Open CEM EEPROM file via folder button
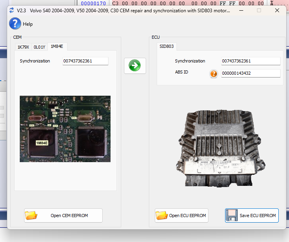Viewport: 289px width, 242px height. [x=63, y=216]
